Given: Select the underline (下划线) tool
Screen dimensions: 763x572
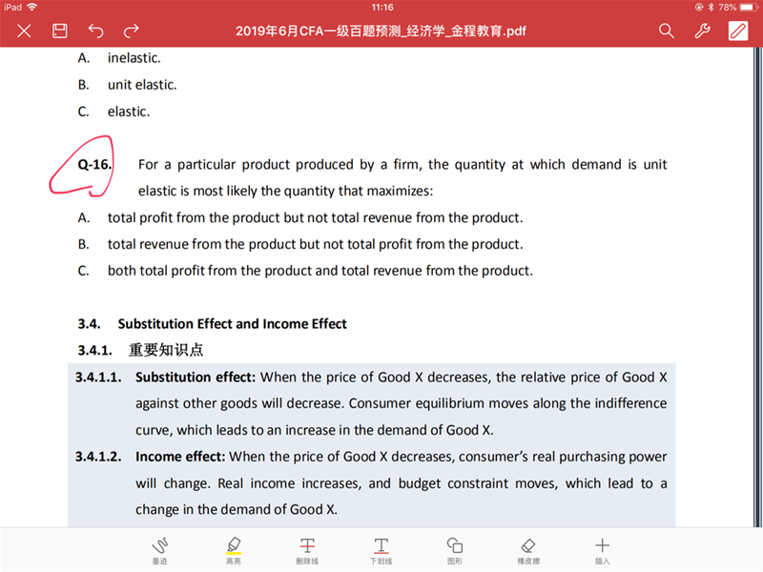Looking at the screenshot, I should tap(381, 550).
